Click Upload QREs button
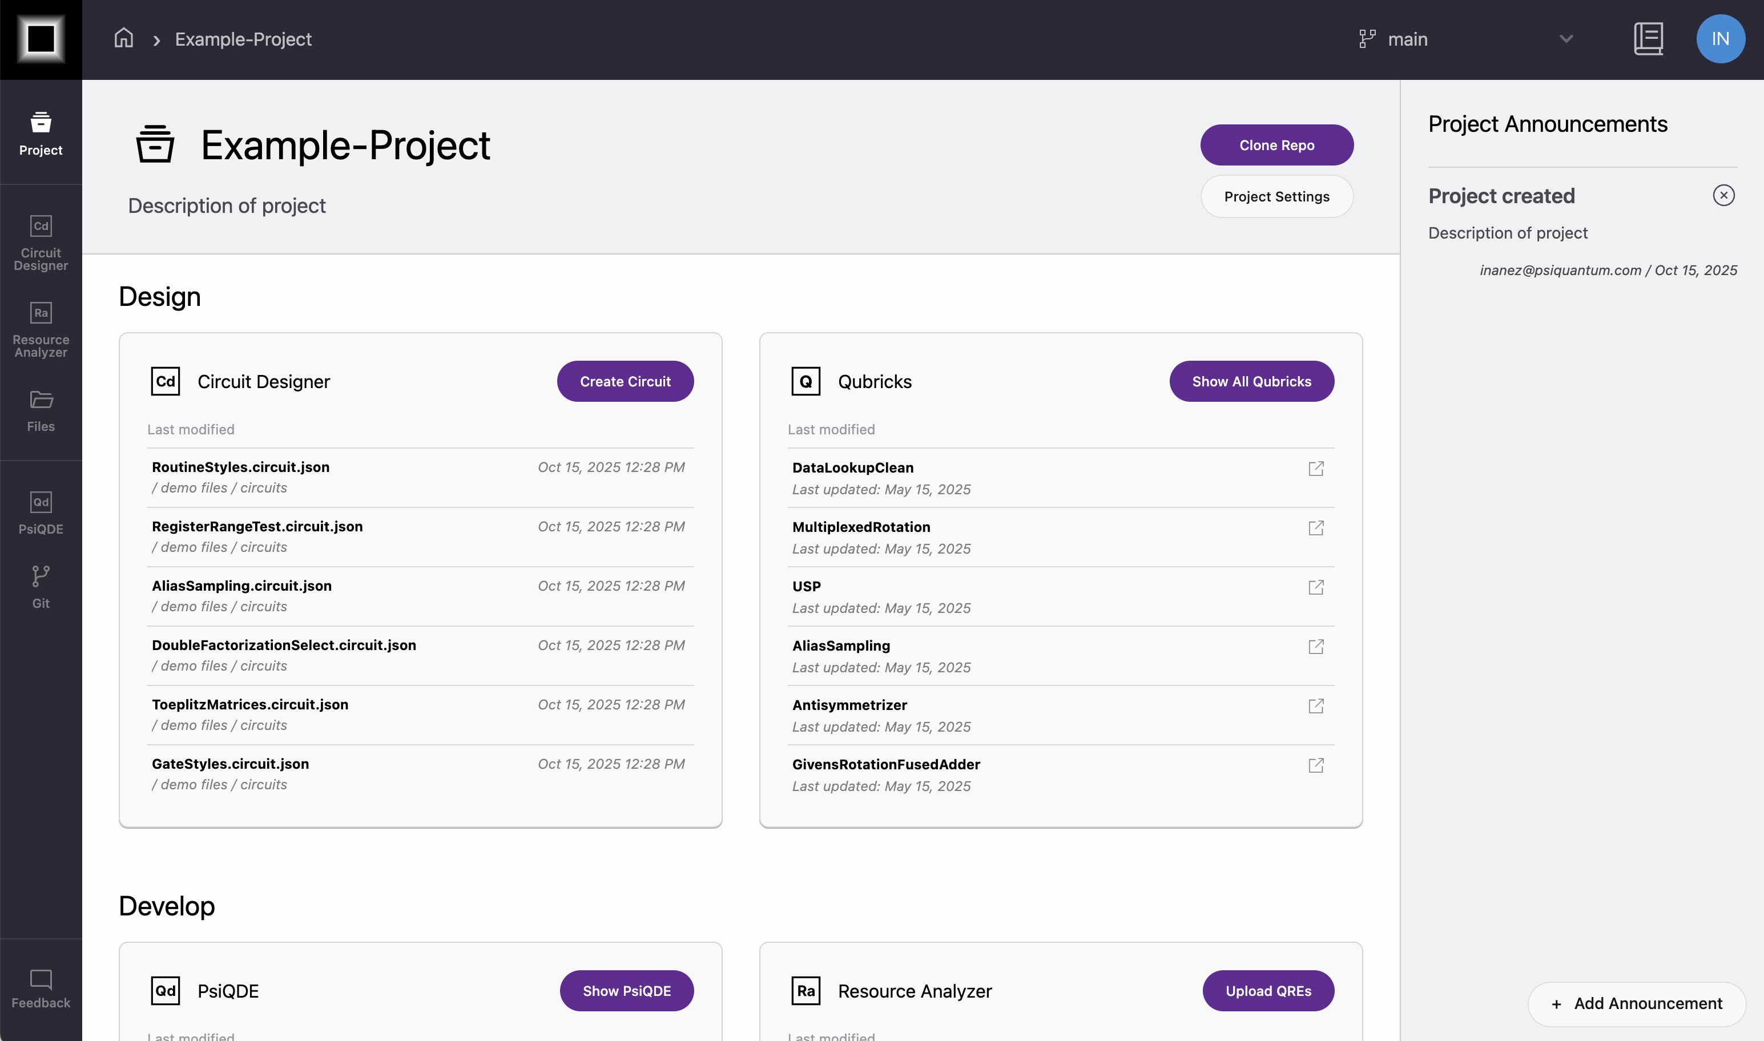 (1268, 991)
